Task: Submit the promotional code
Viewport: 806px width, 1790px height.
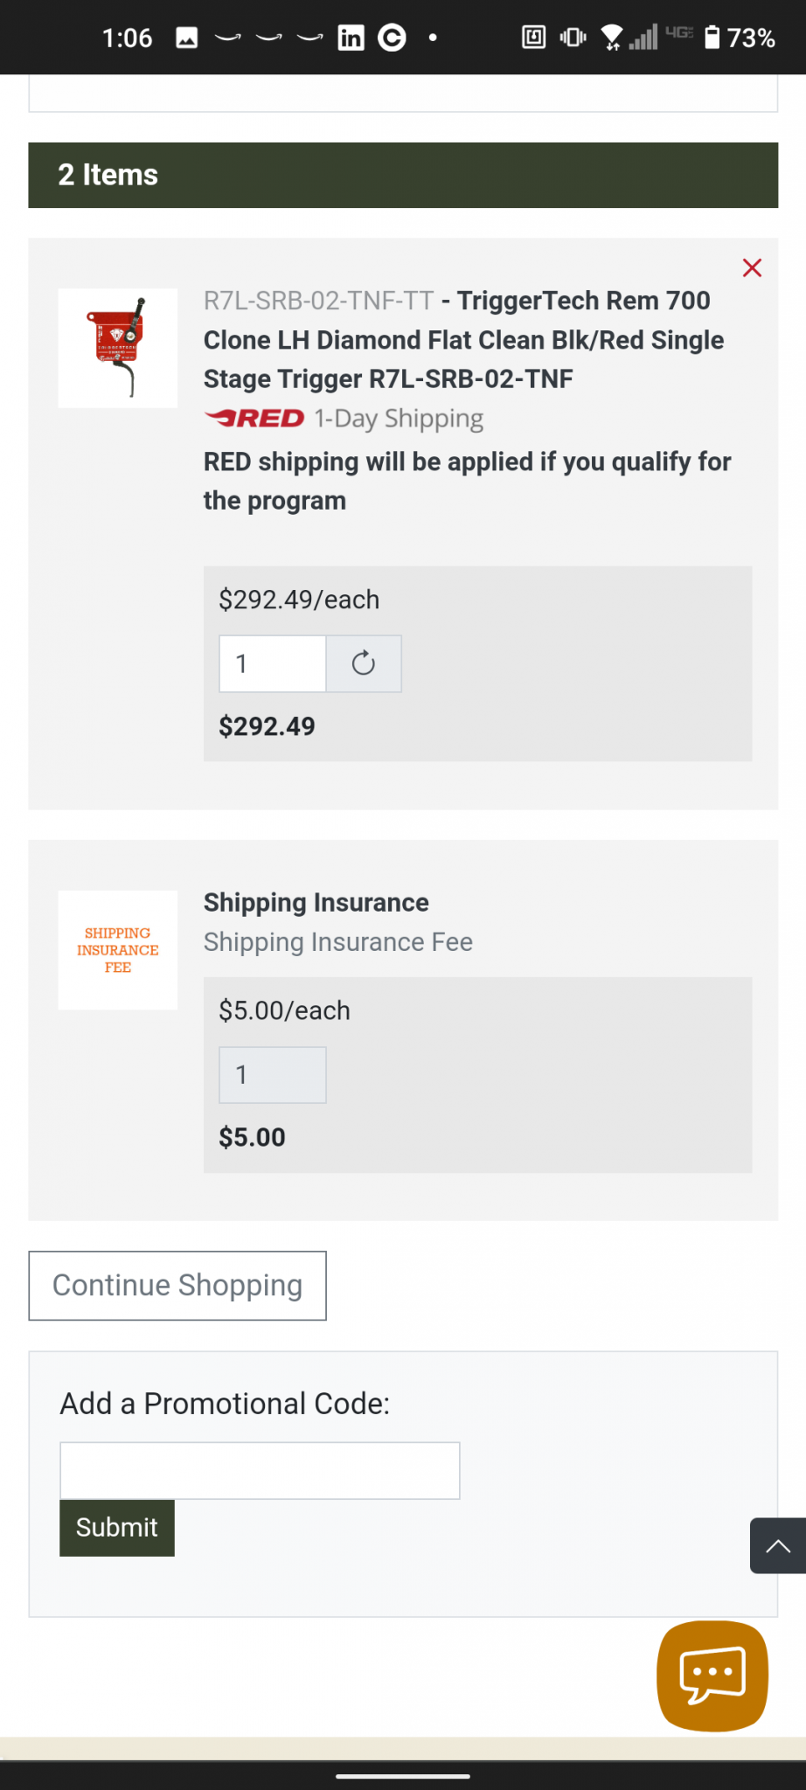Action: coord(117,1528)
